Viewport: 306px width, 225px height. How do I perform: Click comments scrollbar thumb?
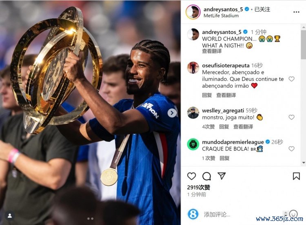tap(304, 44)
